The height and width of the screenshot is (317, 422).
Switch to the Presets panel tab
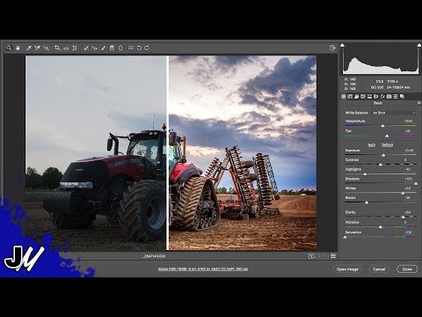[x=396, y=96]
